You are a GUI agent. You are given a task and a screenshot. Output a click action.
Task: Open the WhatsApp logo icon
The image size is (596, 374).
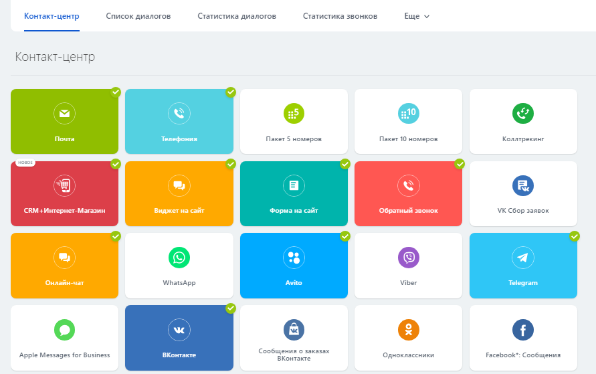[x=179, y=258]
